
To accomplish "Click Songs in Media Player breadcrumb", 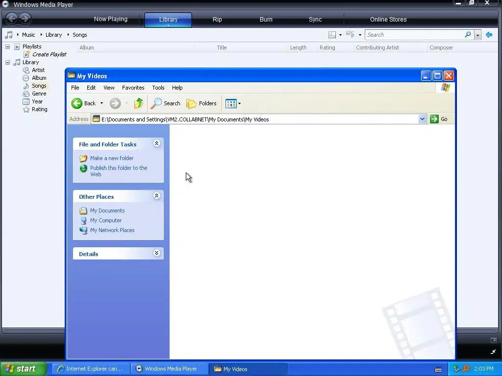I will point(80,35).
